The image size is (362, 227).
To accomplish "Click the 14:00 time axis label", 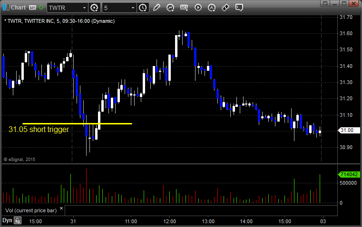I will (246, 221).
